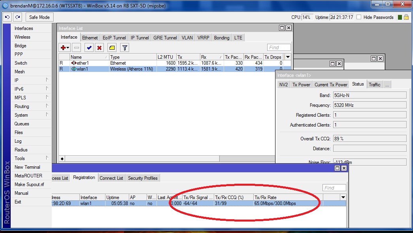Open the Mesh menu item
Viewport: 413px width, 233px height.
[19, 72]
